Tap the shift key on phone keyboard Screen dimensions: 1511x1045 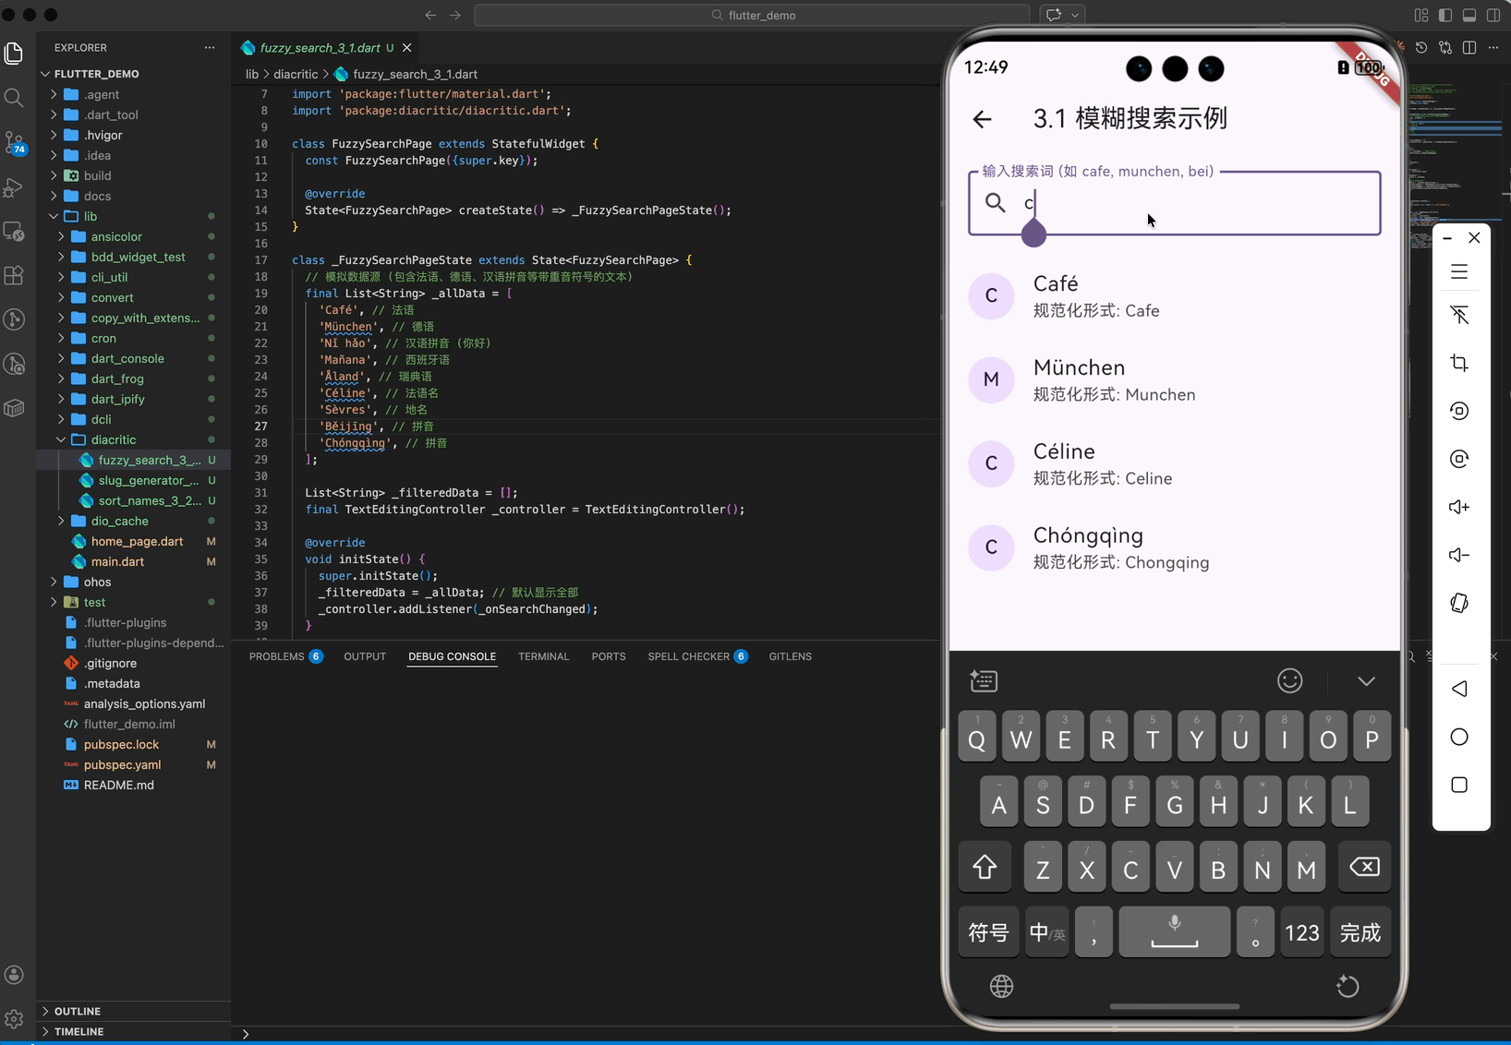985,867
